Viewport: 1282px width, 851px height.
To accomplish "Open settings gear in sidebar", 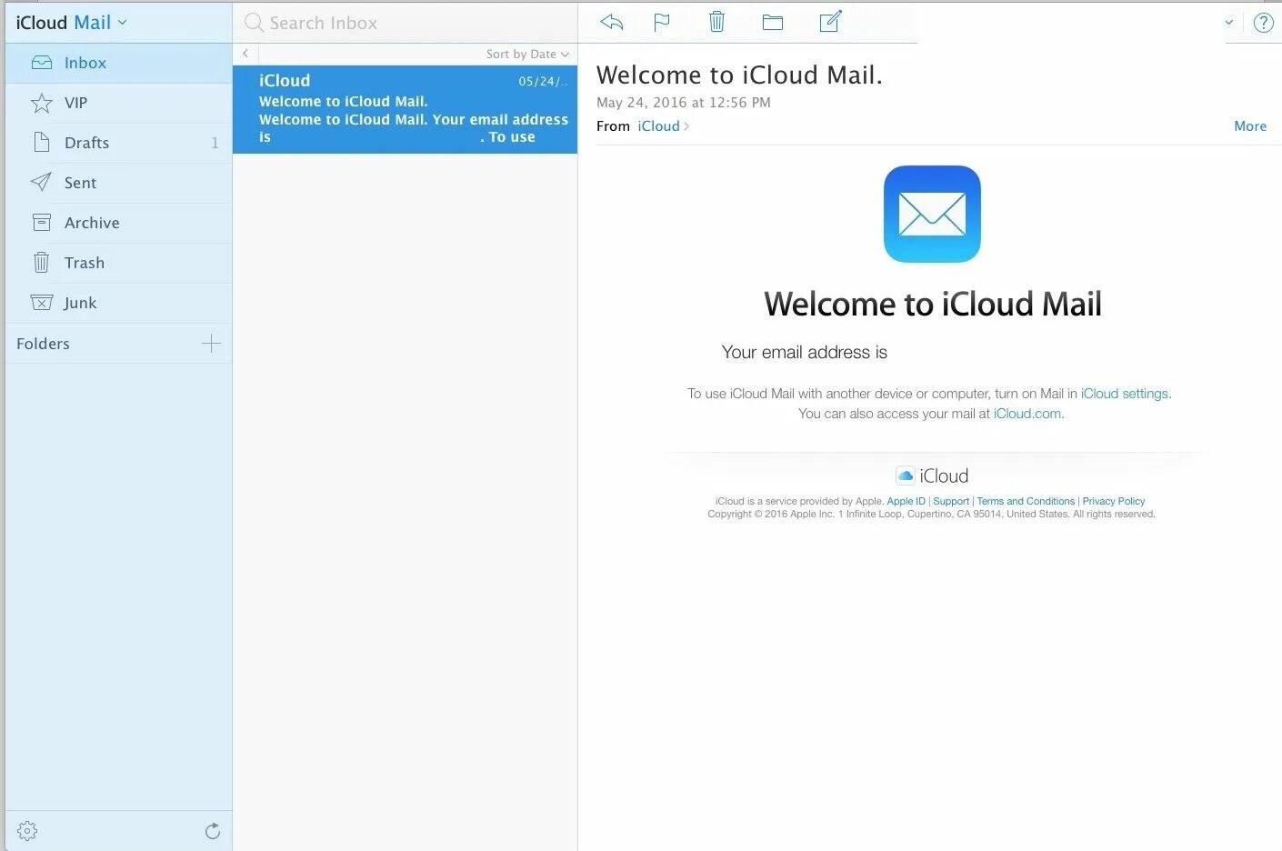I will (x=27, y=831).
